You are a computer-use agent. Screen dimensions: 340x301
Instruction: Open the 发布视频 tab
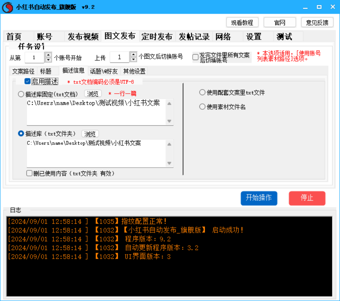coord(83,36)
